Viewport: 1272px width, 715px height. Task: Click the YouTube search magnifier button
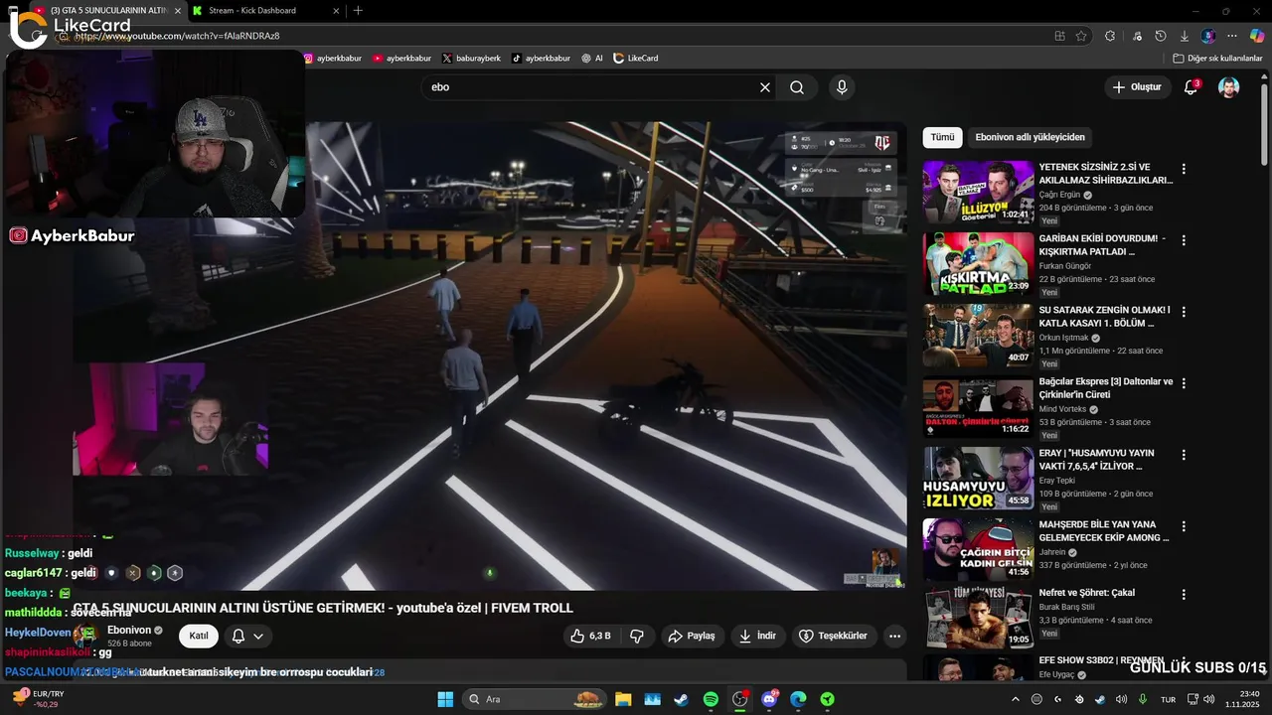point(797,87)
